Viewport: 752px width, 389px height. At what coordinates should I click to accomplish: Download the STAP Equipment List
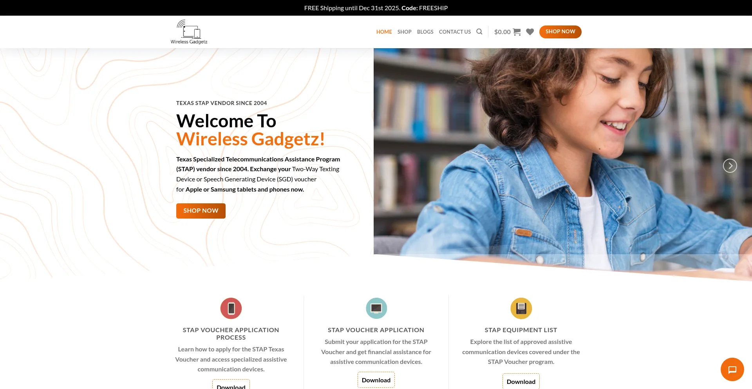[521, 382]
